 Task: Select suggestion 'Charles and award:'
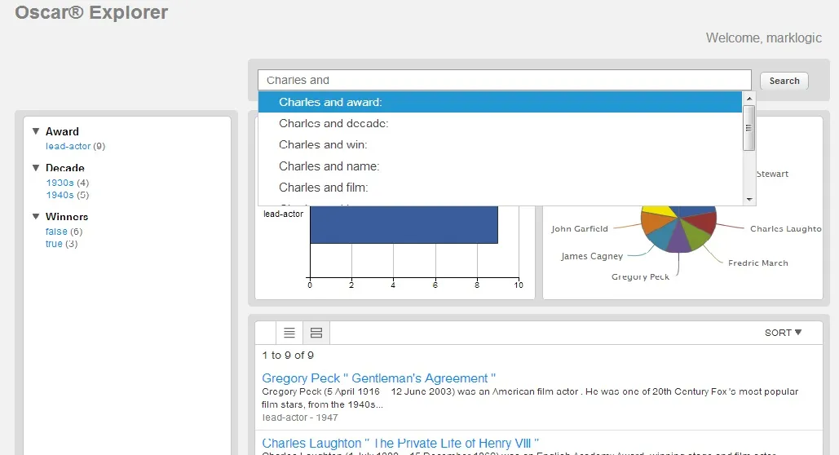tap(500, 102)
